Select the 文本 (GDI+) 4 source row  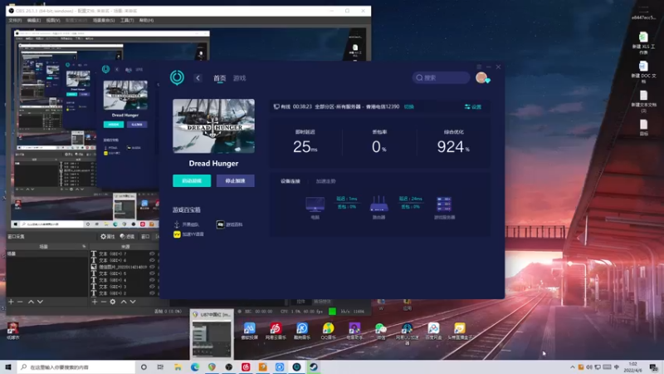pyautogui.click(x=123, y=280)
